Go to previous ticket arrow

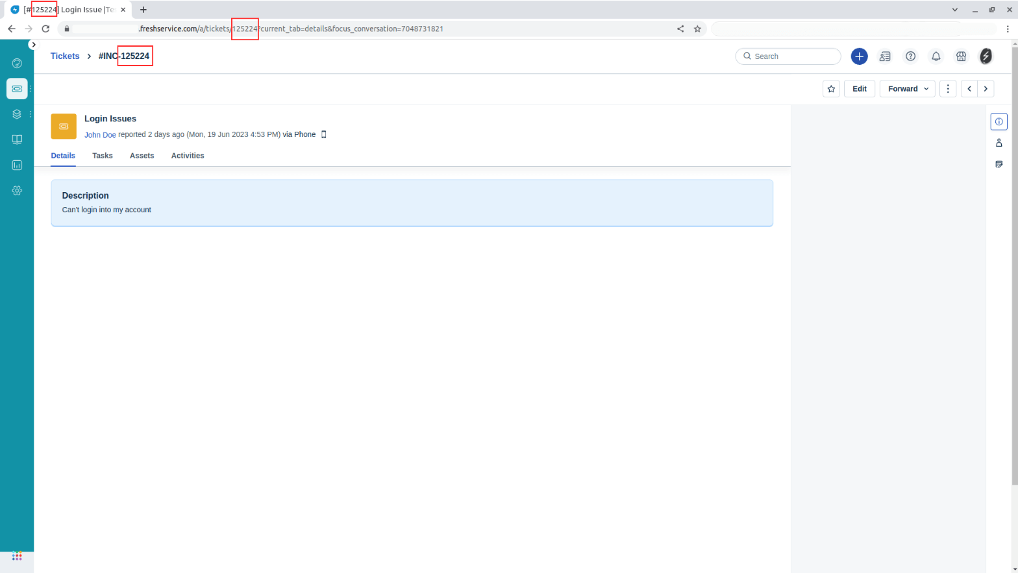pos(969,89)
